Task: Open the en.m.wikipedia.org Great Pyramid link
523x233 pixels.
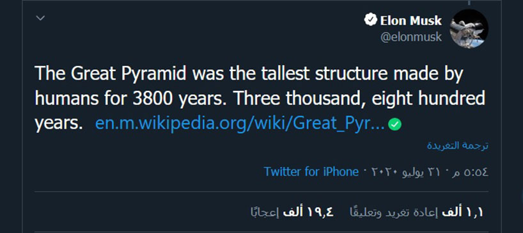Action: (x=240, y=124)
